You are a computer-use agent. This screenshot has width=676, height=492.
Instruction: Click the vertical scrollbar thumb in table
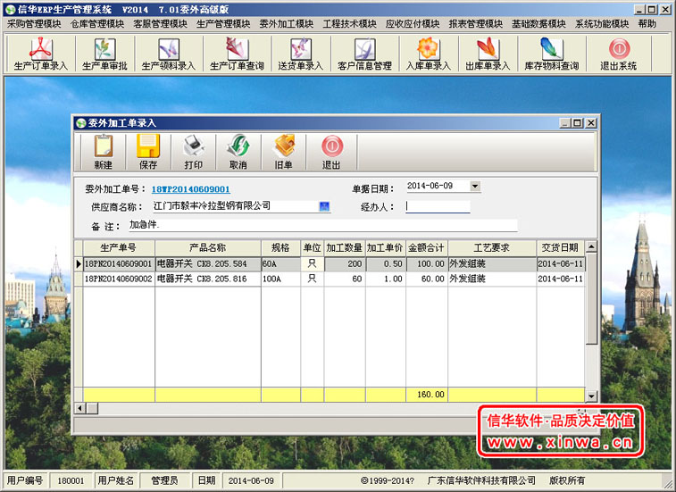[591, 299]
